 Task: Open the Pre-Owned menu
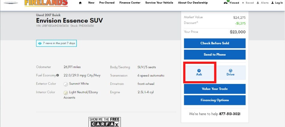pos(107,3)
